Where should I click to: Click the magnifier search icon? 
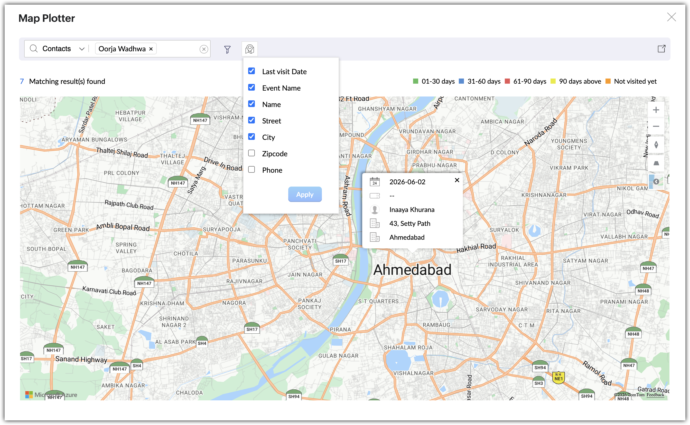point(34,49)
